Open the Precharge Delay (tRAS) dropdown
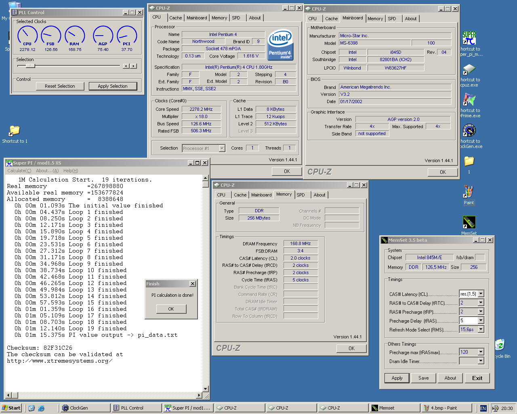Image resolution: width=517 pixels, height=414 pixels. [481, 321]
